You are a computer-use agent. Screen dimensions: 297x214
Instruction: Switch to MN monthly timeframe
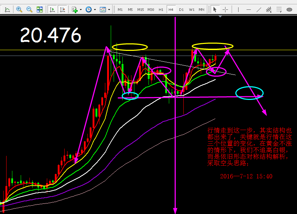click(x=202, y=9)
